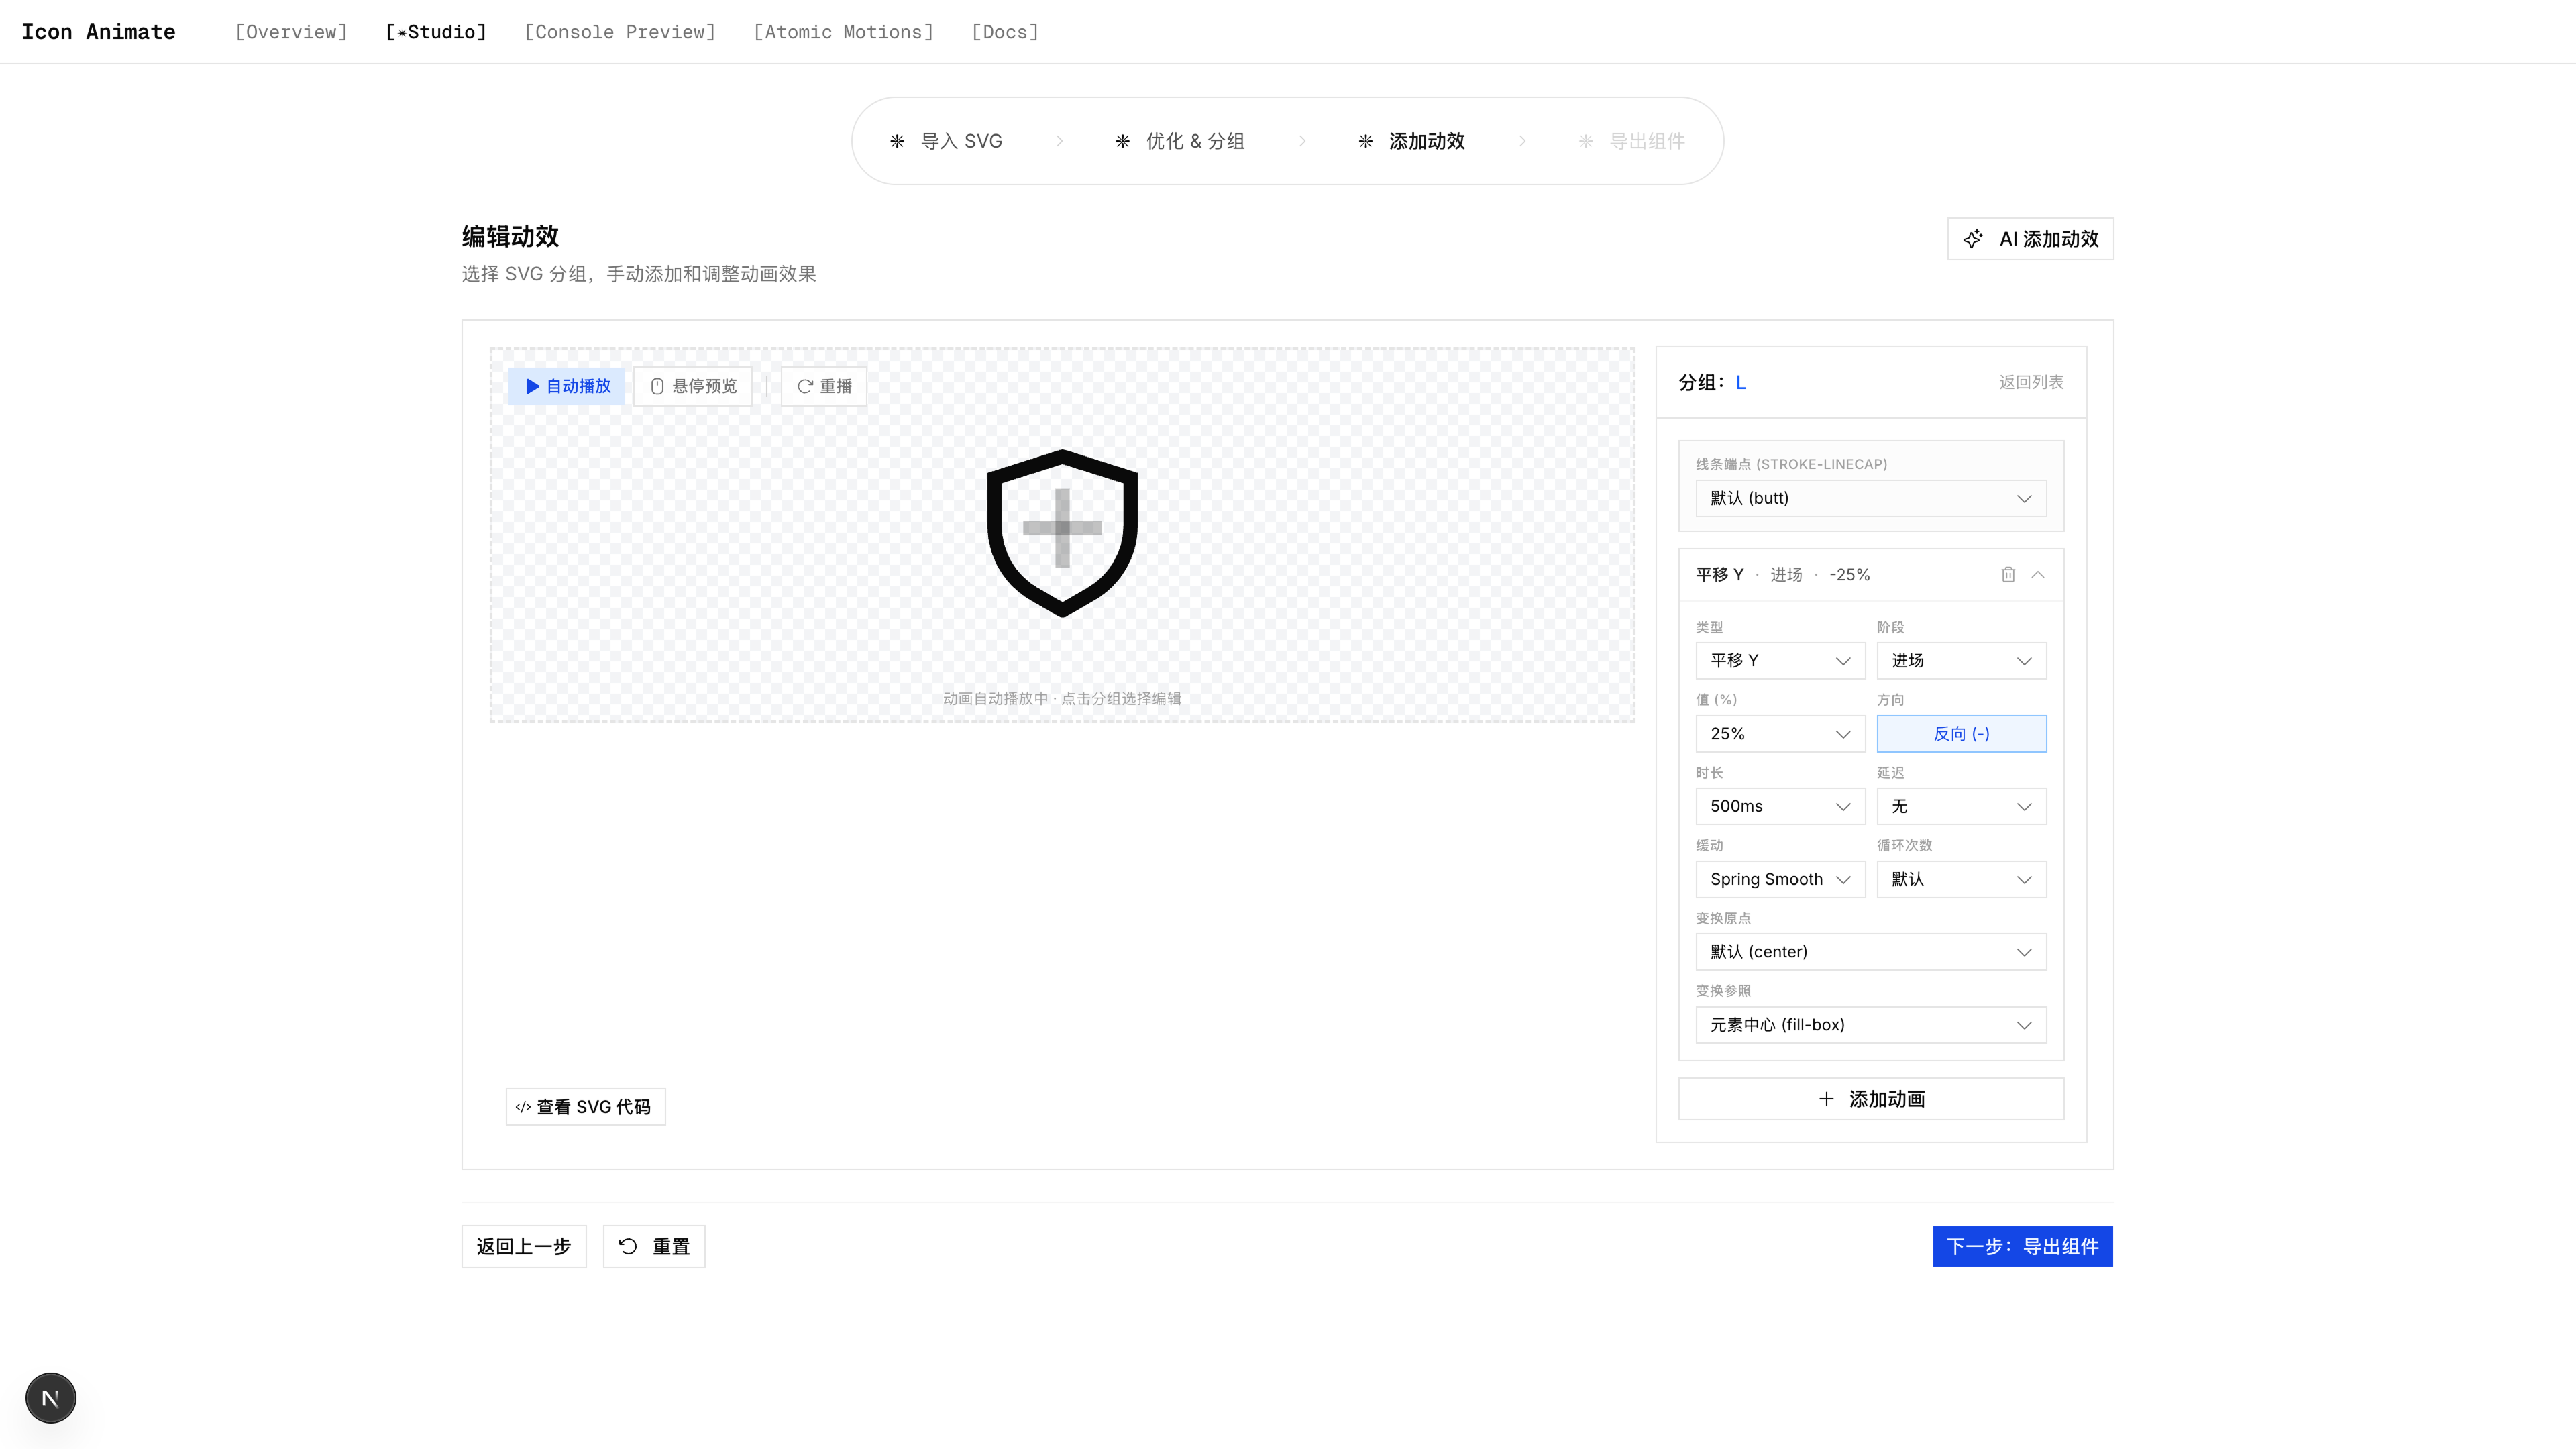Click the asterisk icon beside 导入 SVG

point(897,141)
